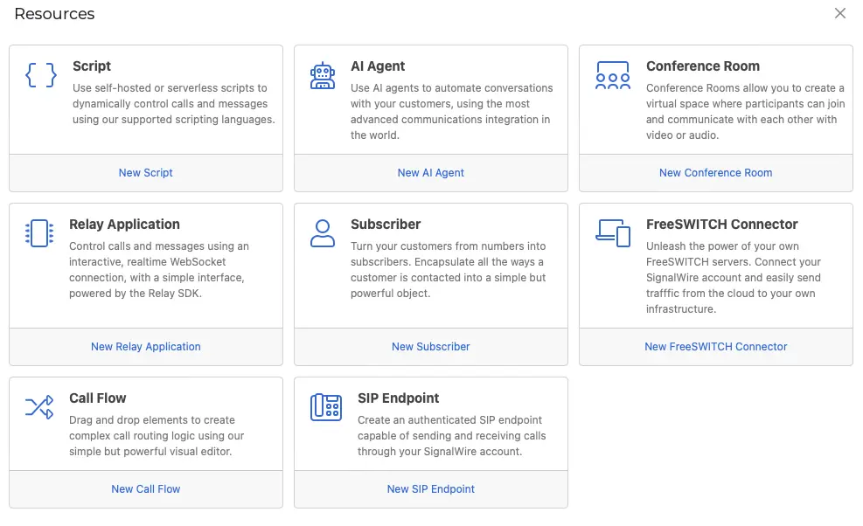Click the 'Conference Rooms allow you to create' description
Image resolution: width=863 pixels, height=526 pixels.
[746, 112]
